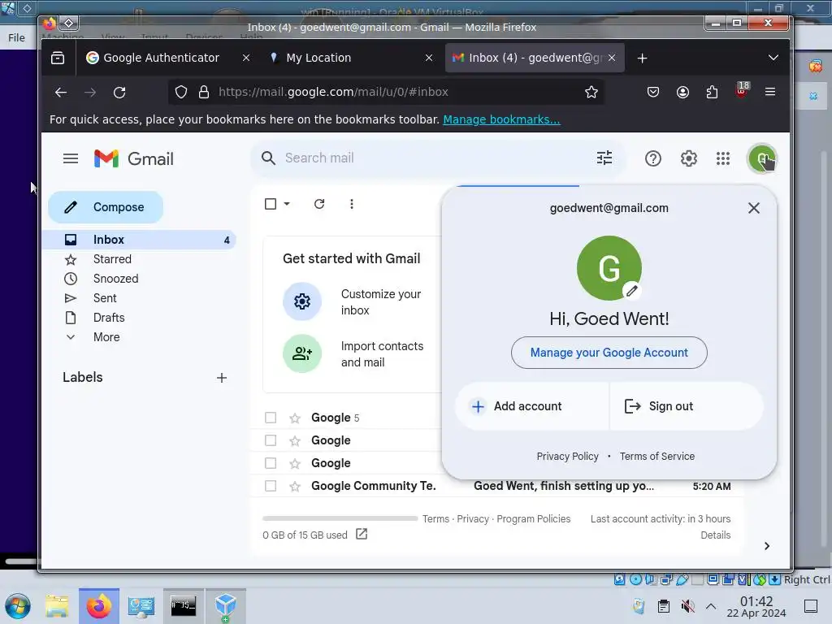Open search options filter icon
The image size is (832, 624).
pyautogui.click(x=604, y=158)
